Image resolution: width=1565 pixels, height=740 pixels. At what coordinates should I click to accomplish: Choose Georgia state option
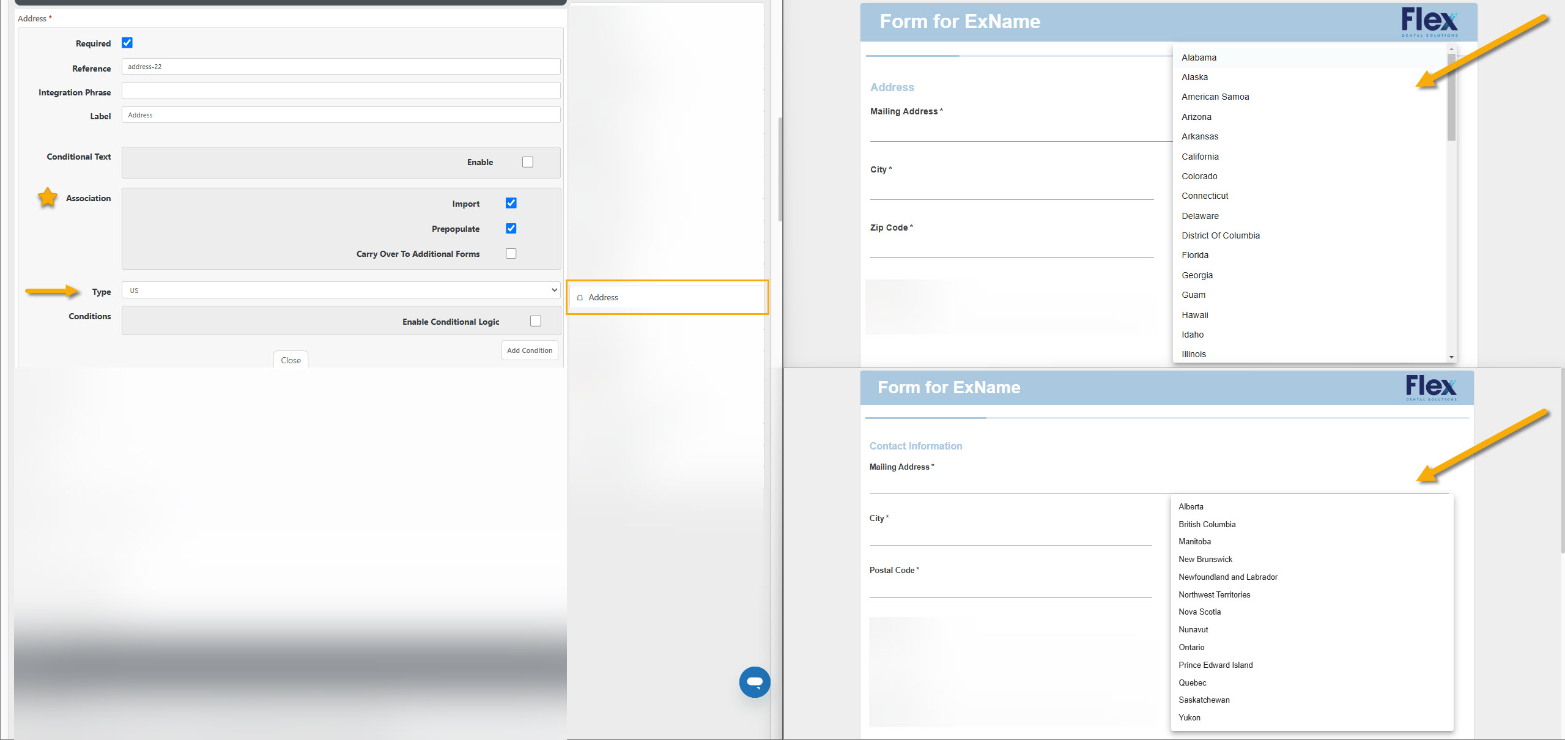click(1310, 275)
